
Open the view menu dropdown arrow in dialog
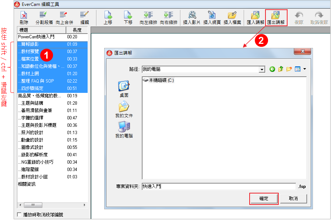(305, 69)
